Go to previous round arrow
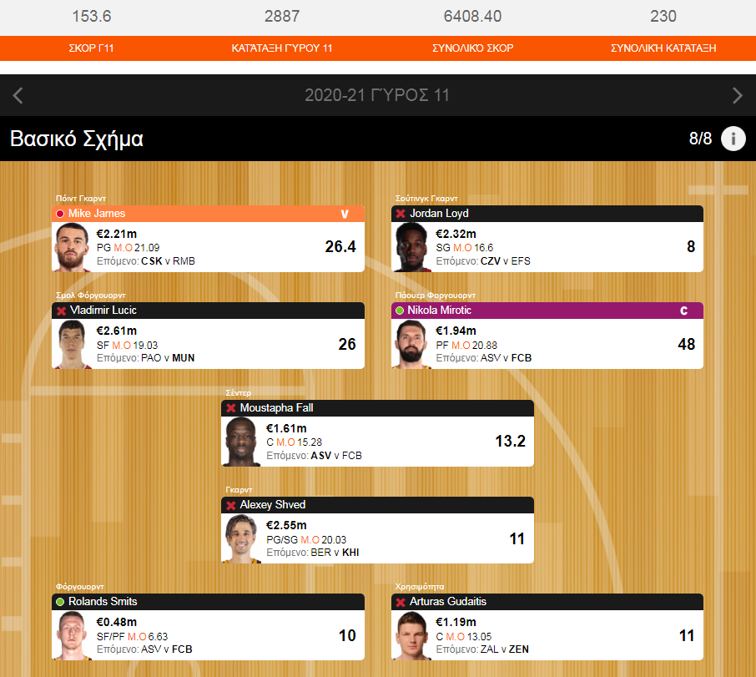The height and width of the screenshot is (677, 756). (x=18, y=95)
